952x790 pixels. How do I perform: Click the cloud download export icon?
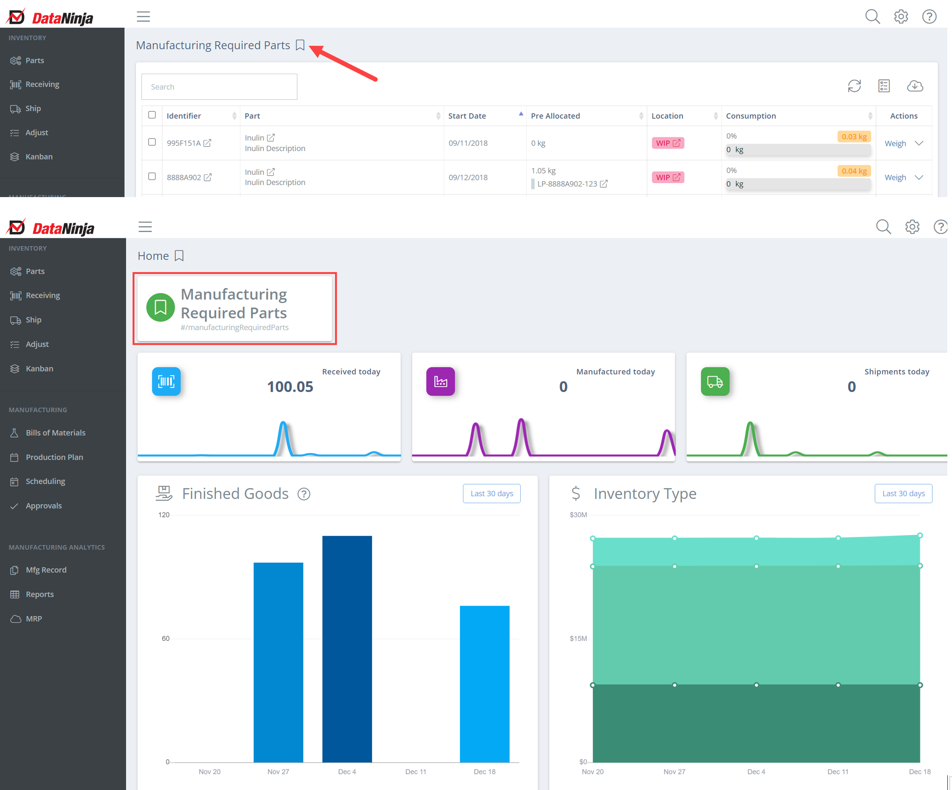click(915, 86)
